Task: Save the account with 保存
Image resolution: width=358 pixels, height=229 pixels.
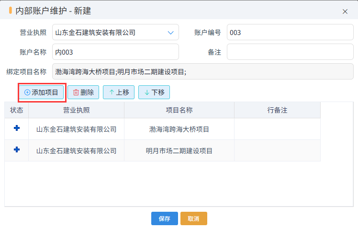Action: pyautogui.click(x=164, y=218)
